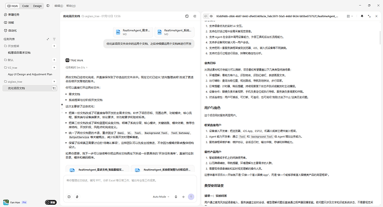Switch preview to source code view

(206, 16)
